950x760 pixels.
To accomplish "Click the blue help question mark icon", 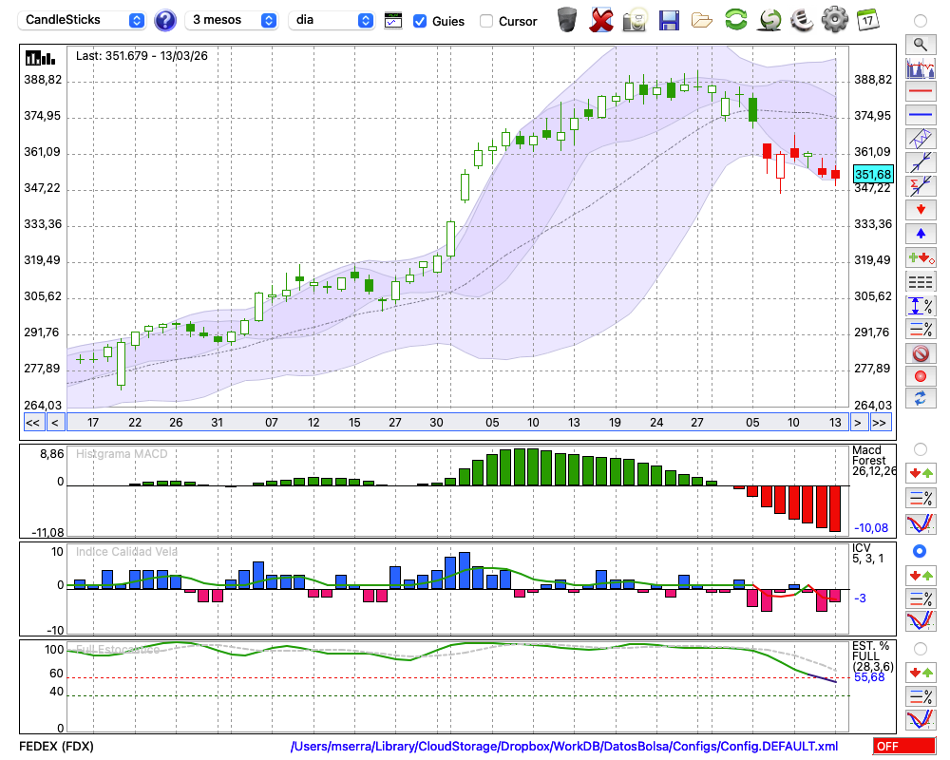I will point(164,20).
